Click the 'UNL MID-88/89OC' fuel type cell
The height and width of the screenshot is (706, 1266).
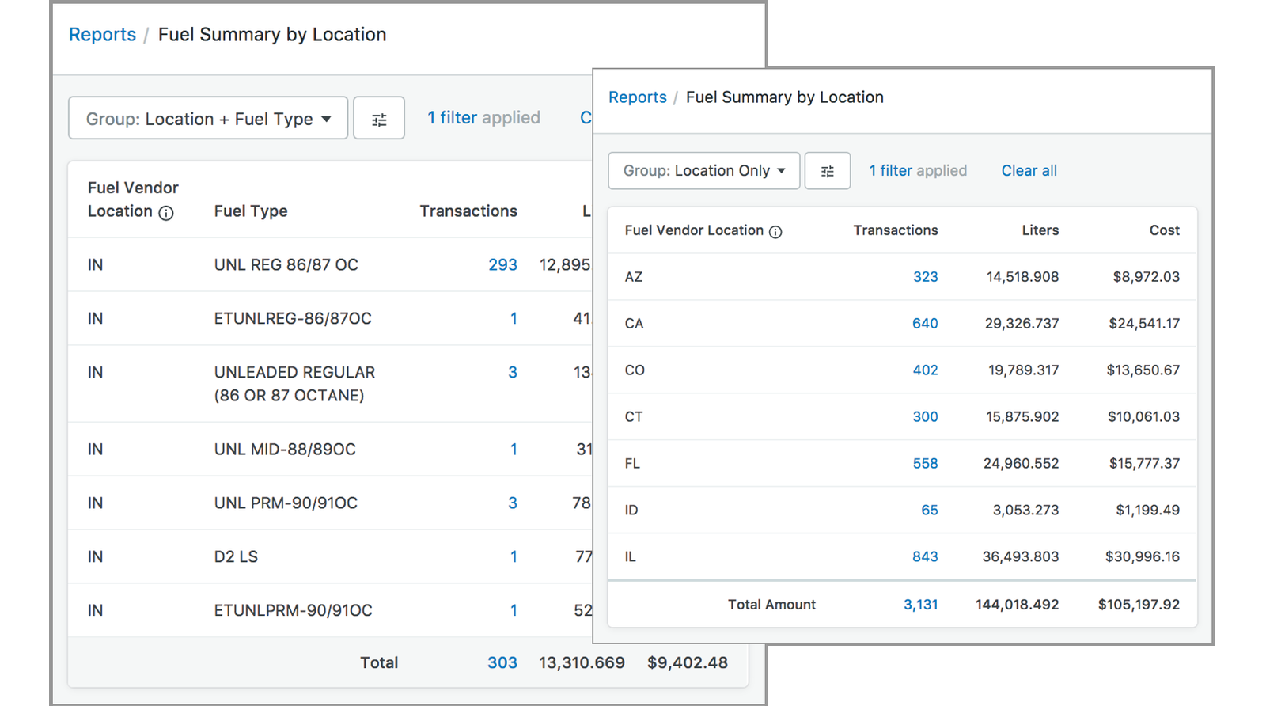[x=285, y=450]
